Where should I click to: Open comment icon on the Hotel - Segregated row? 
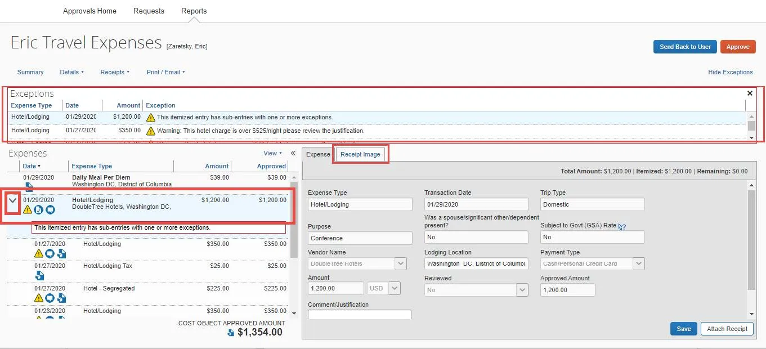(50, 298)
